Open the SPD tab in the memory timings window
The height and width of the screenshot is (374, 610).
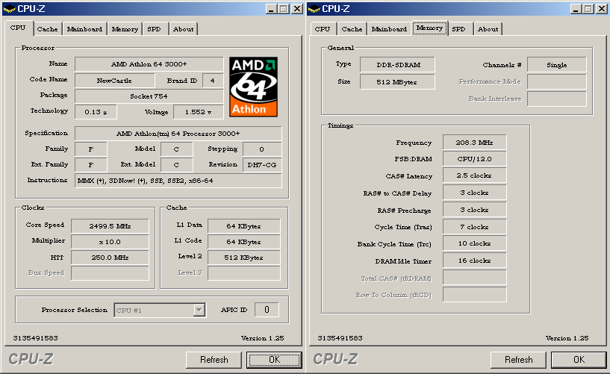[458, 29]
